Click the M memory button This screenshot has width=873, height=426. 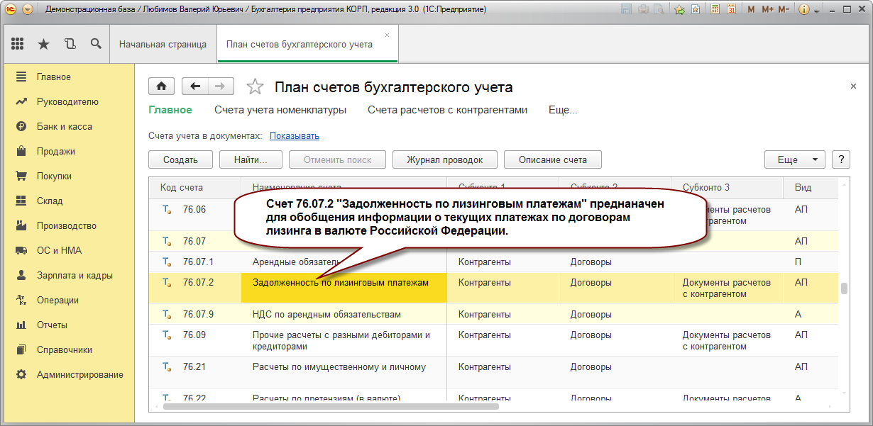[x=751, y=10]
